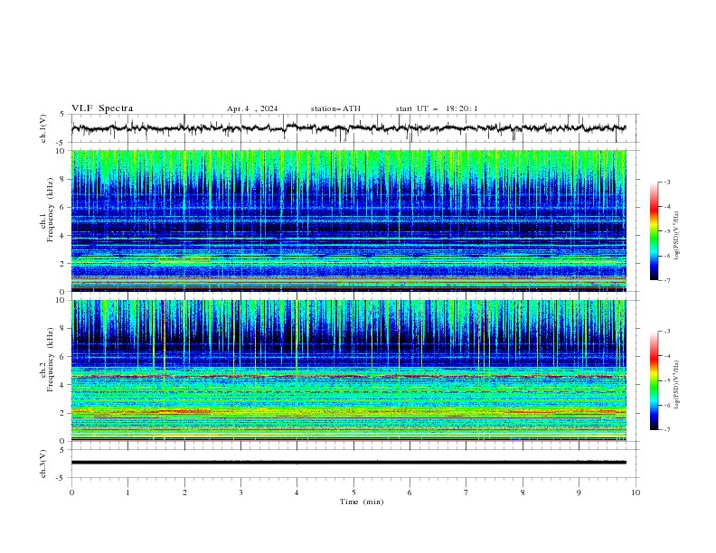
Task: Click the ch.2 spectrogram colorbar
Action: (x=654, y=380)
